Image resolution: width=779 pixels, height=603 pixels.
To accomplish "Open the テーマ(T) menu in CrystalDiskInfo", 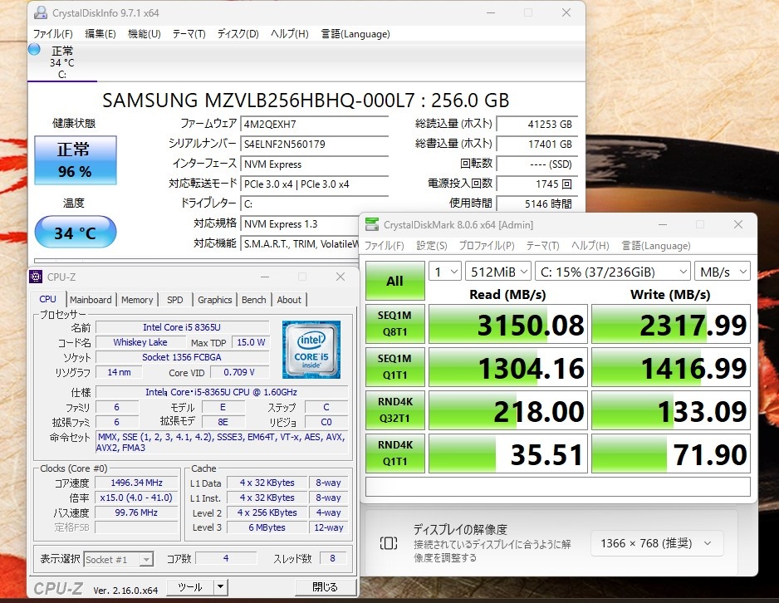I will point(189,34).
